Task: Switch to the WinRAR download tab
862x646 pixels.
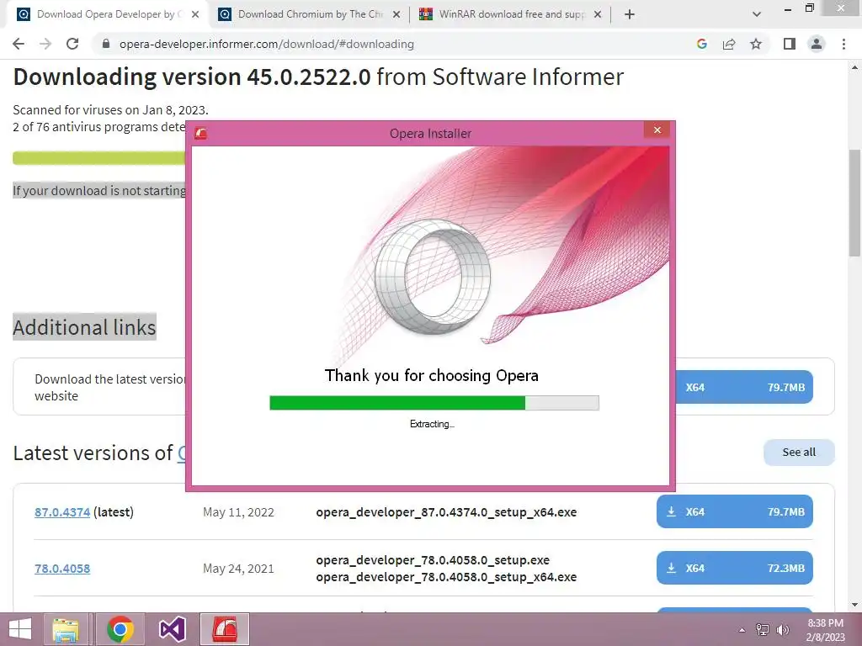Action: click(511, 14)
